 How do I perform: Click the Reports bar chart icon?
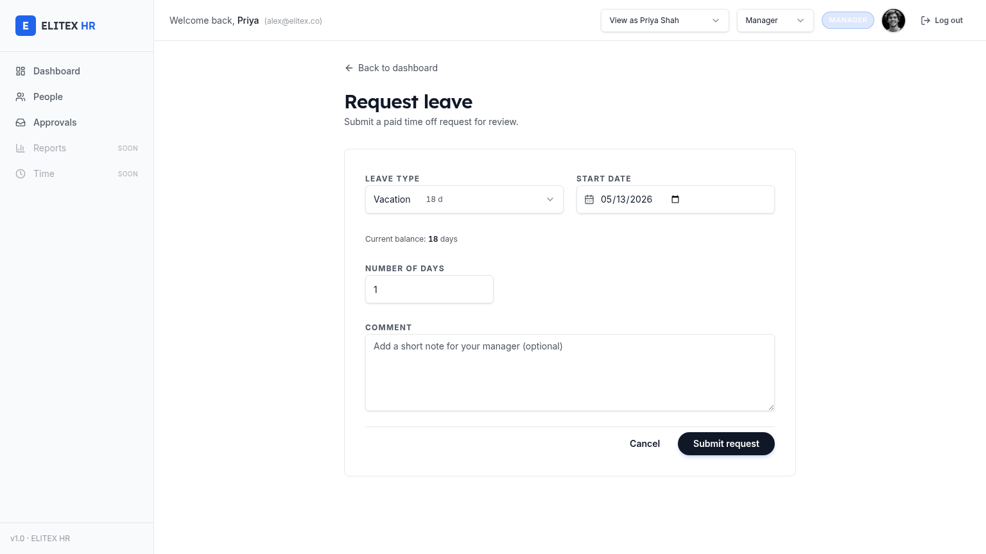tap(21, 148)
